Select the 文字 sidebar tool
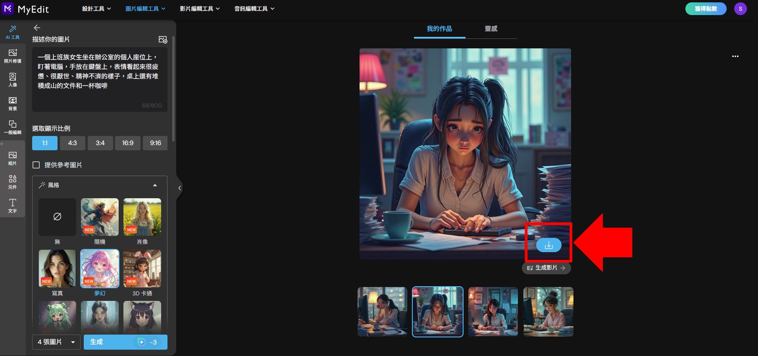Viewport: 758px width, 356px height. [13, 206]
